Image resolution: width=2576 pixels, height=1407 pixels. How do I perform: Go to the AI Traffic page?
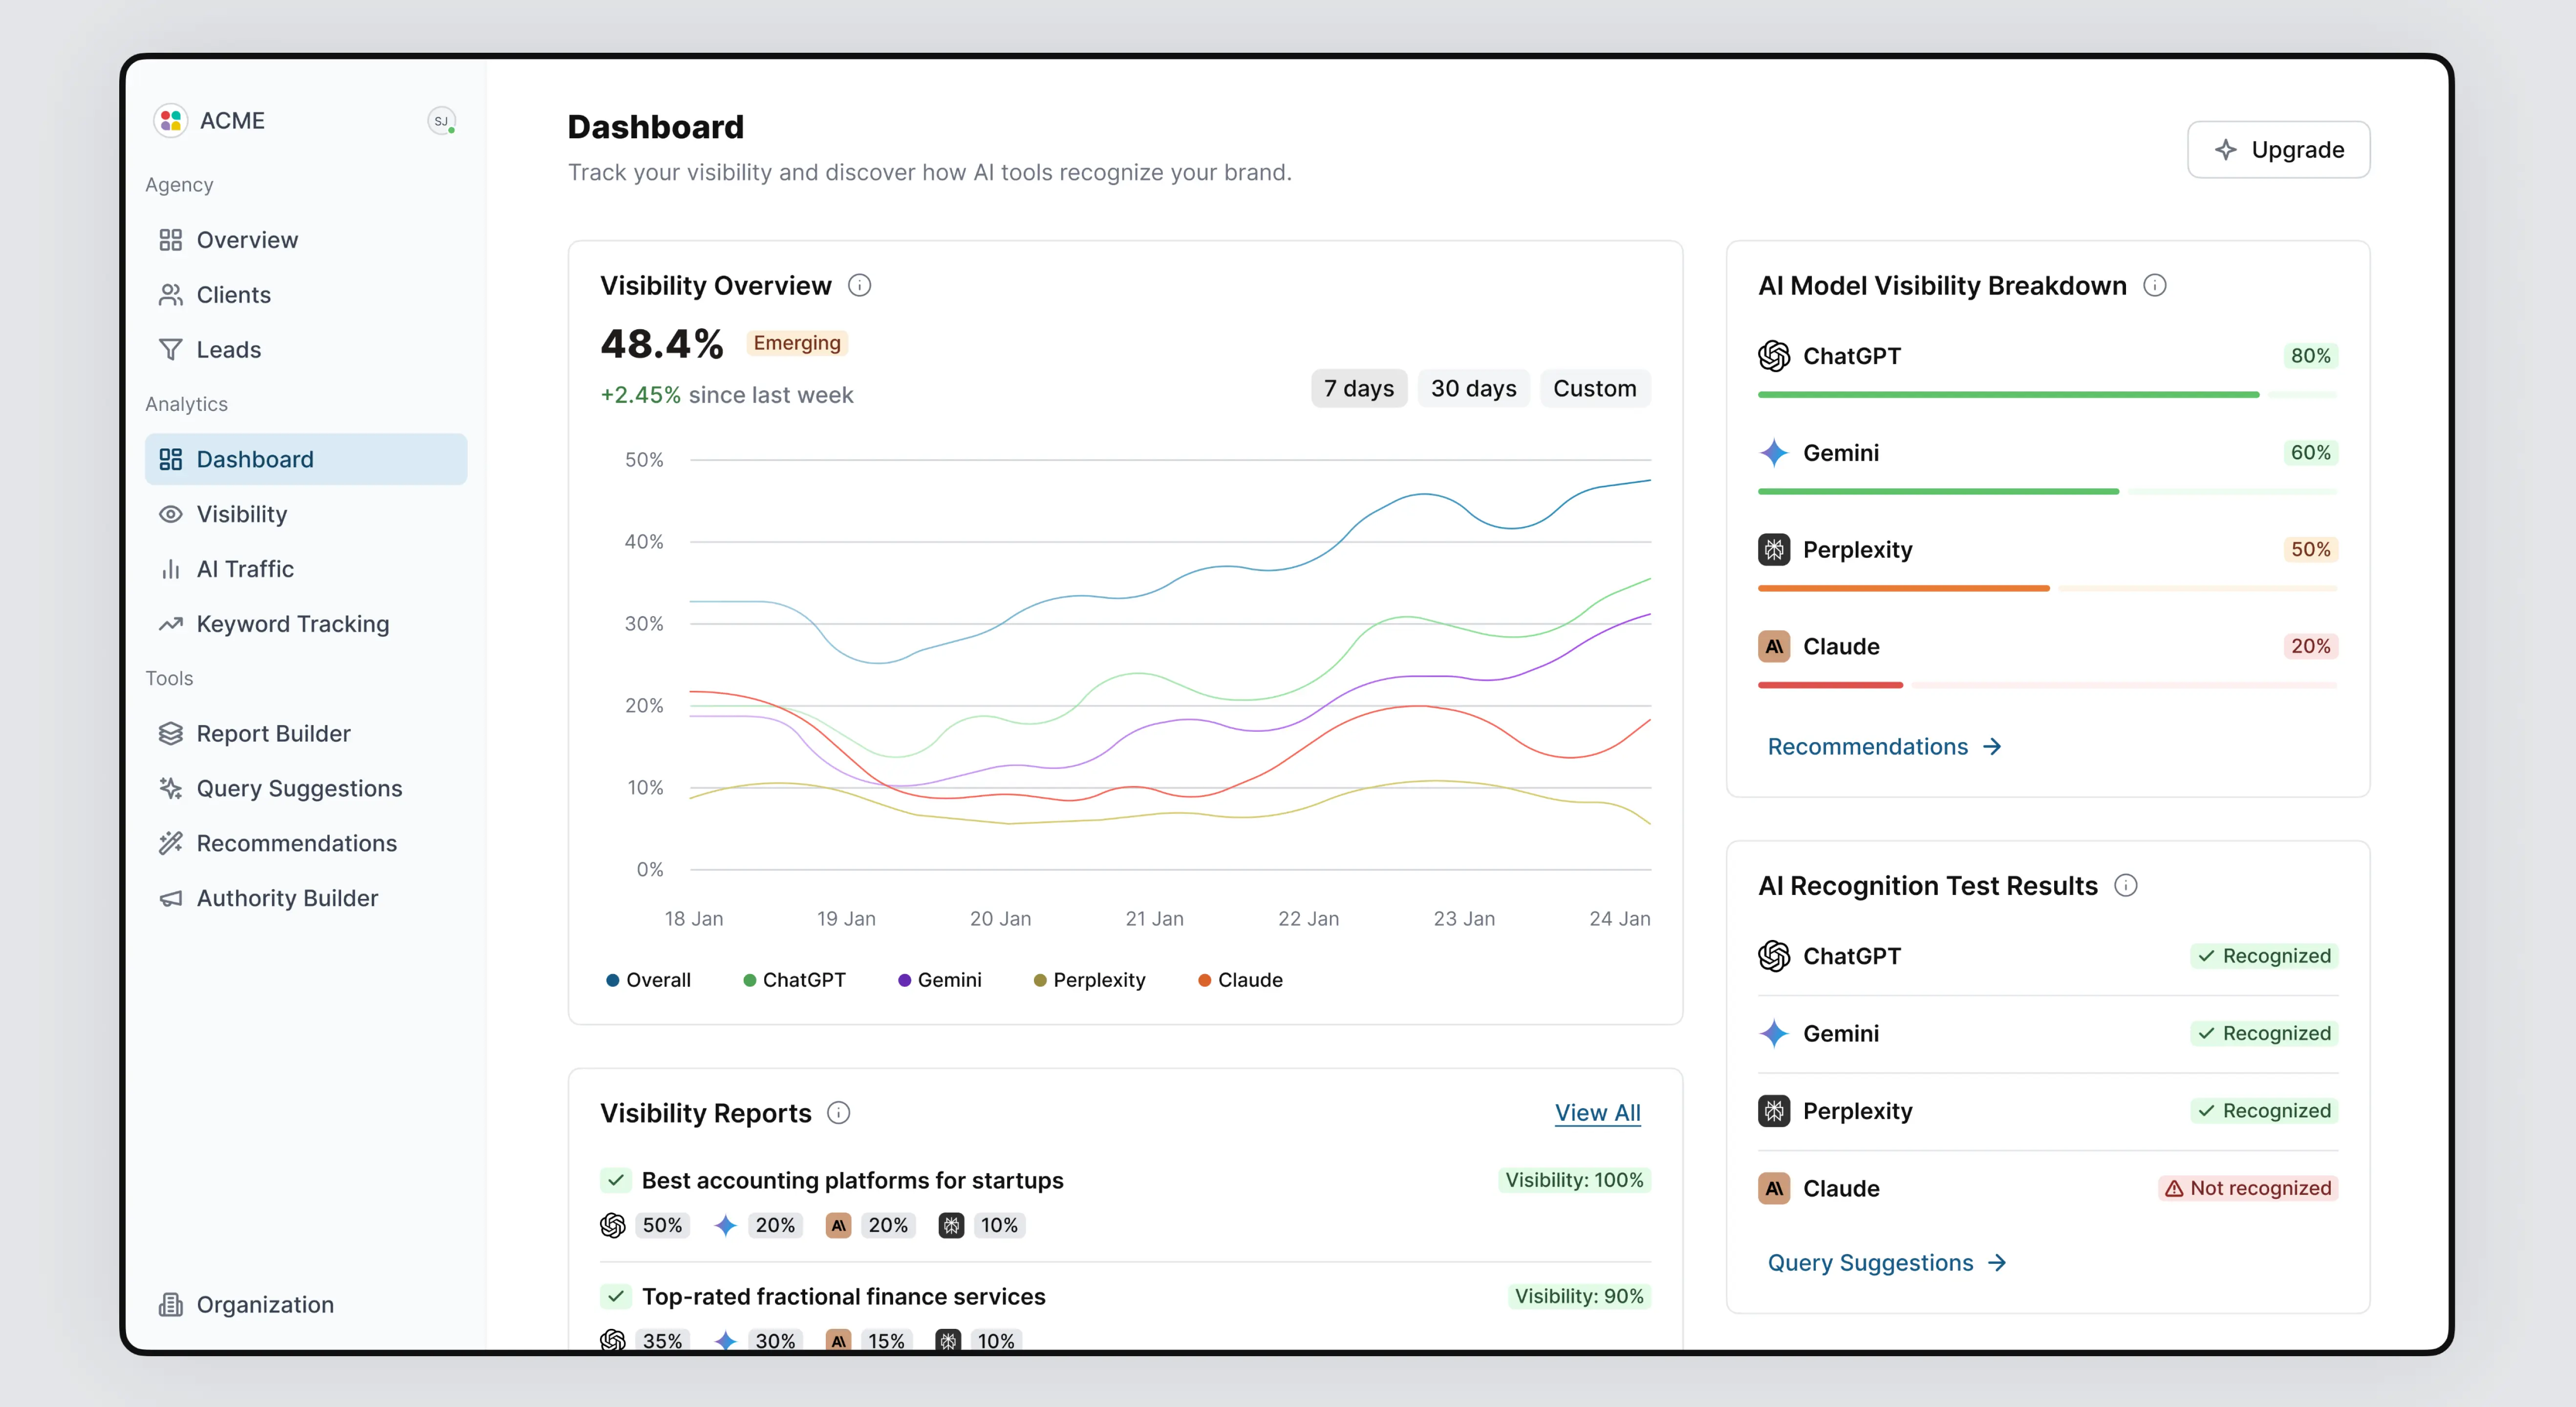click(x=245, y=569)
